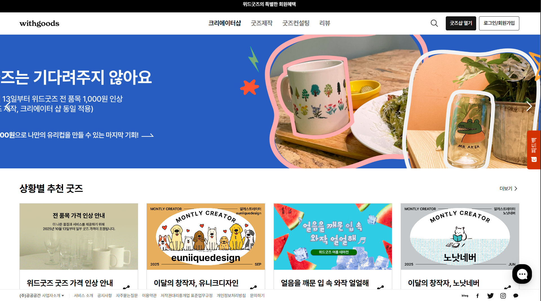
Task: Share the 이달의 창작자, 유니크디자인 card
Action: tap(253, 287)
